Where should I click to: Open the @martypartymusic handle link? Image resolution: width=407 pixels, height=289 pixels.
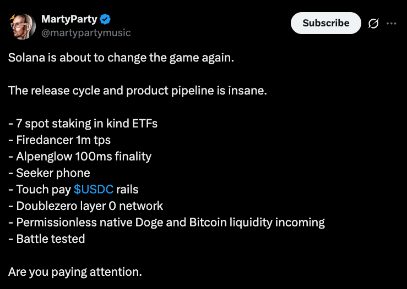point(86,33)
